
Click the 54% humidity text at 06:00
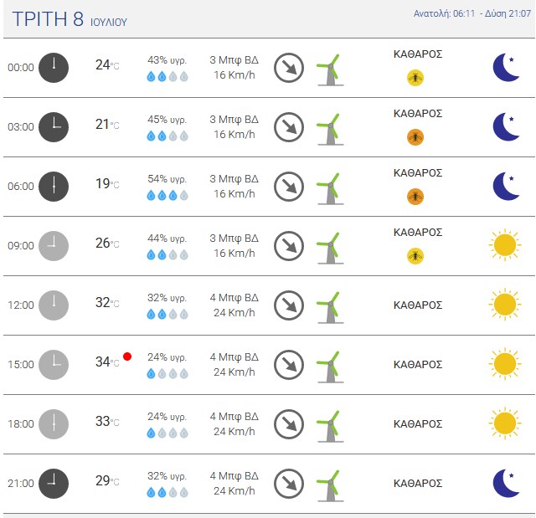tap(167, 179)
